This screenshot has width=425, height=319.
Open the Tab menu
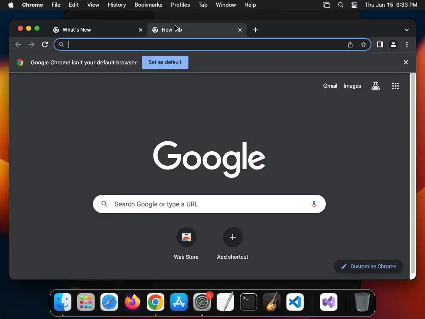point(203,5)
